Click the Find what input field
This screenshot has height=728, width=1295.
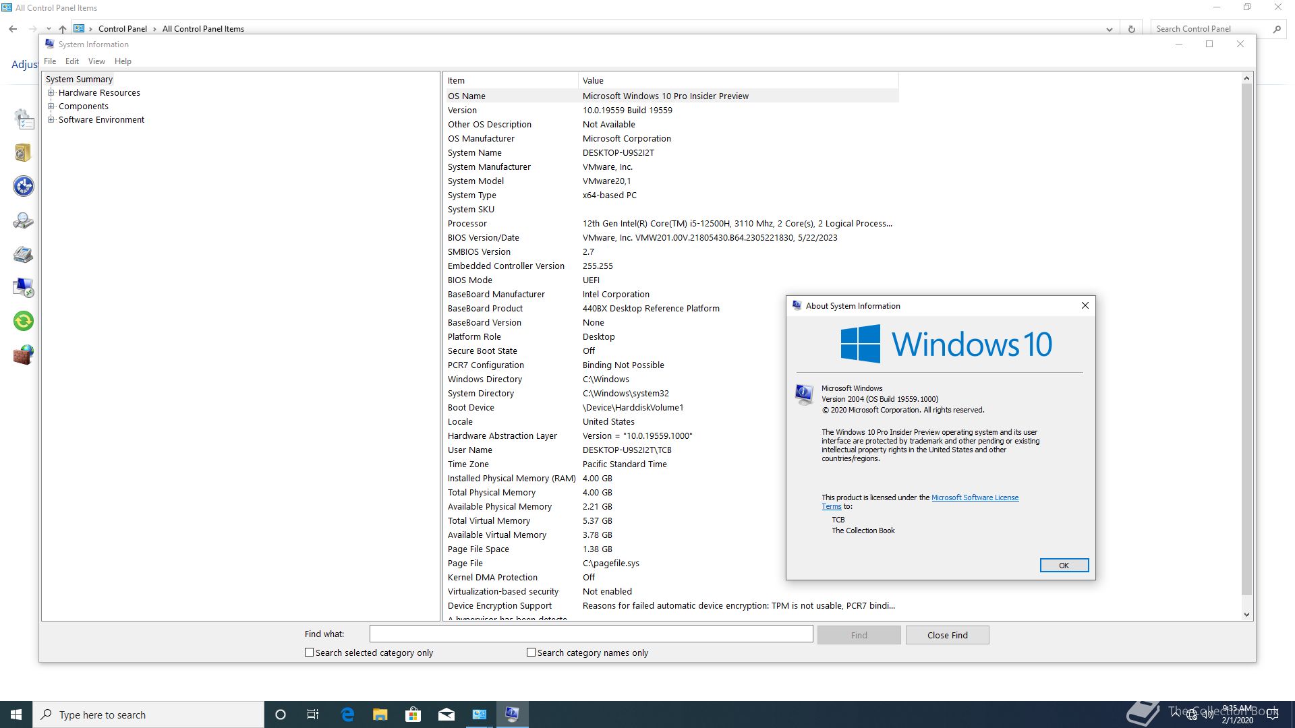pyautogui.click(x=591, y=634)
